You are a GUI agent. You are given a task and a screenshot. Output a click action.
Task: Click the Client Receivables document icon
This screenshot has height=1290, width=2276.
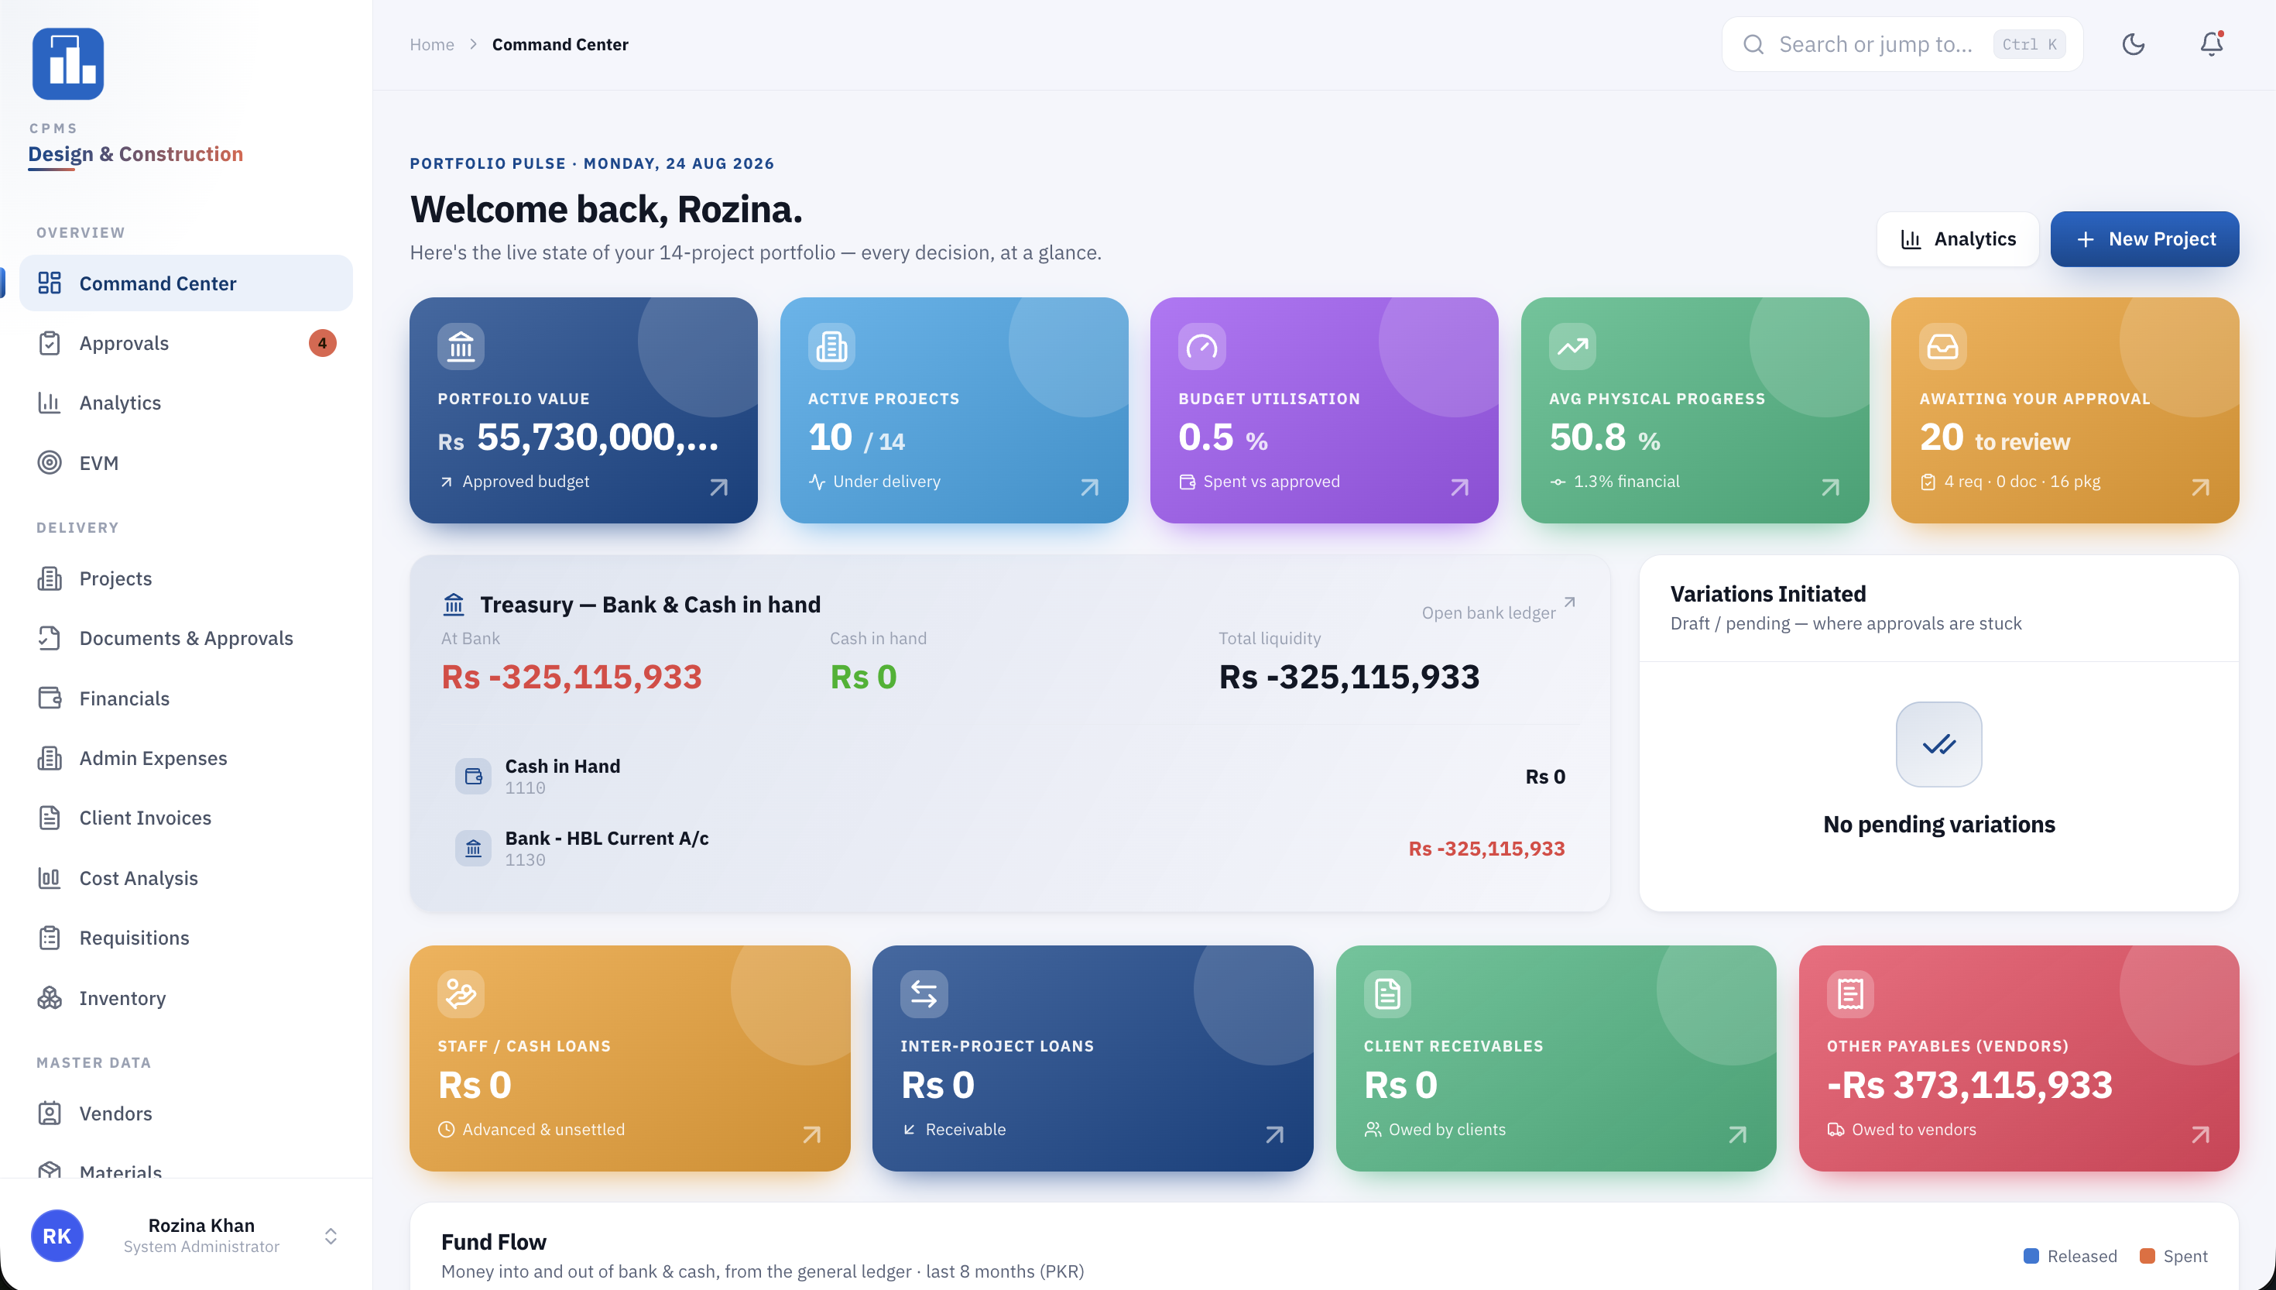pyautogui.click(x=1387, y=994)
